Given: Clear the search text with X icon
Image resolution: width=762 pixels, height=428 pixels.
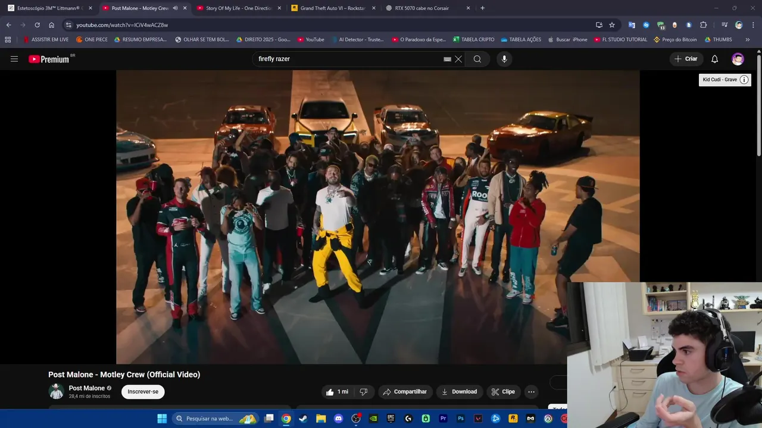Looking at the screenshot, I should pyautogui.click(x=458, y=59).
